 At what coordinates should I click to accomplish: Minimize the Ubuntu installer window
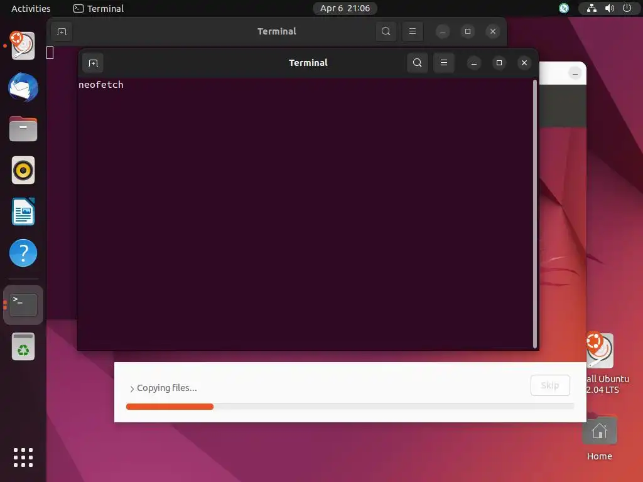(575, 74)
